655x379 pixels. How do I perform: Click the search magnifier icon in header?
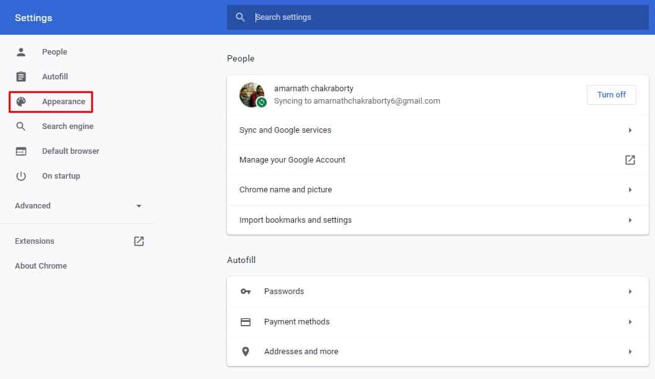pyautogui.click(x=240, y=17)
